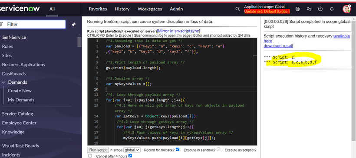Enable Execute as scriptlet checkbox
356x158 pixels.
point(90,155)
